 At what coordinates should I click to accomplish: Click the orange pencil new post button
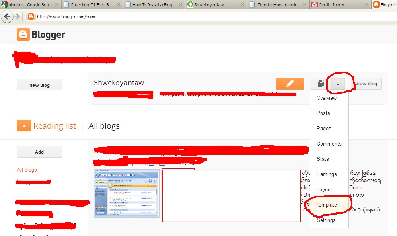(290, 84)
